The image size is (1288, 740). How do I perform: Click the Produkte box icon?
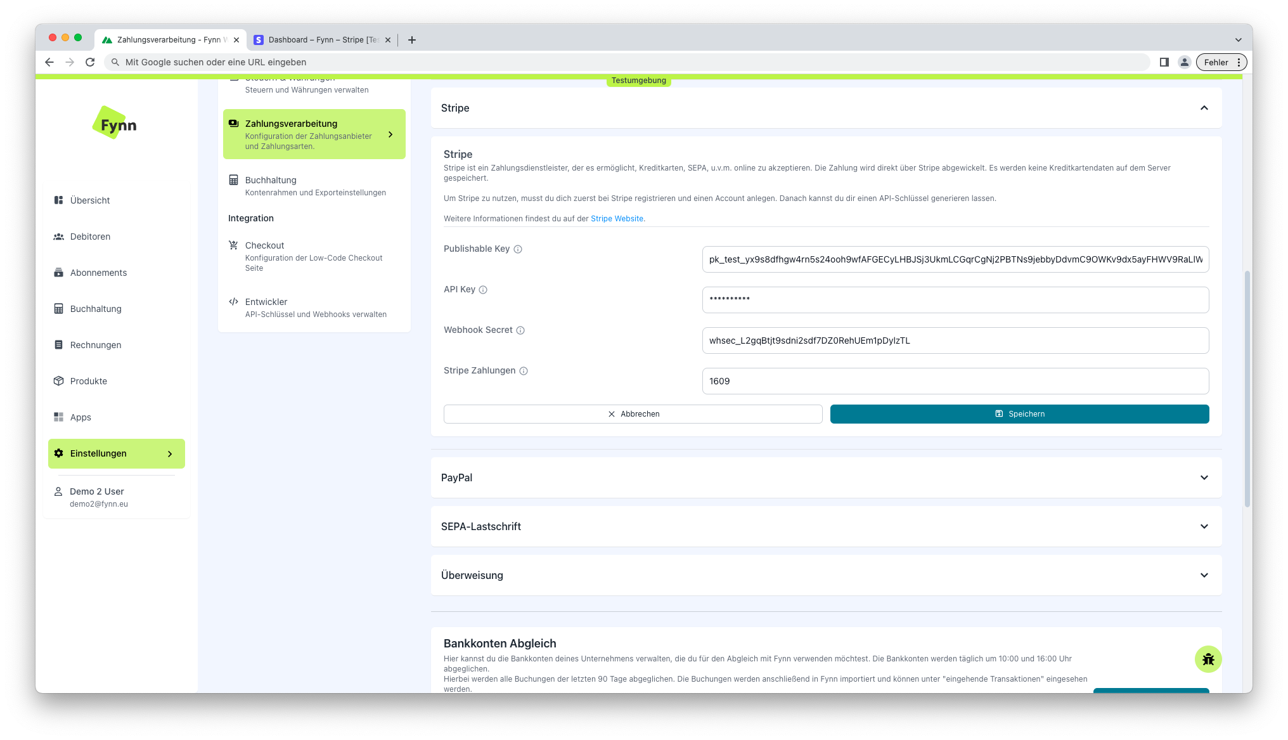click(58, 381)
